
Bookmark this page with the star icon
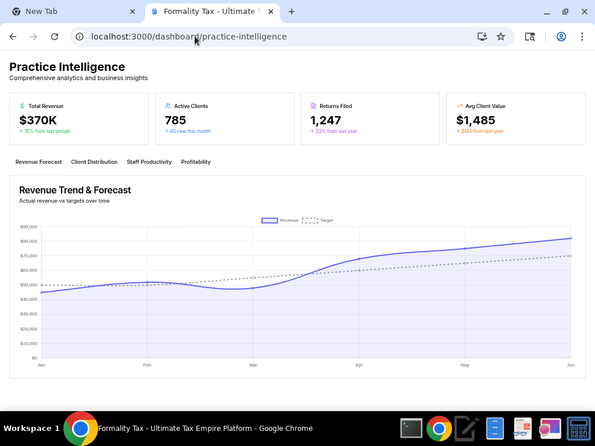tap(501, 37)
